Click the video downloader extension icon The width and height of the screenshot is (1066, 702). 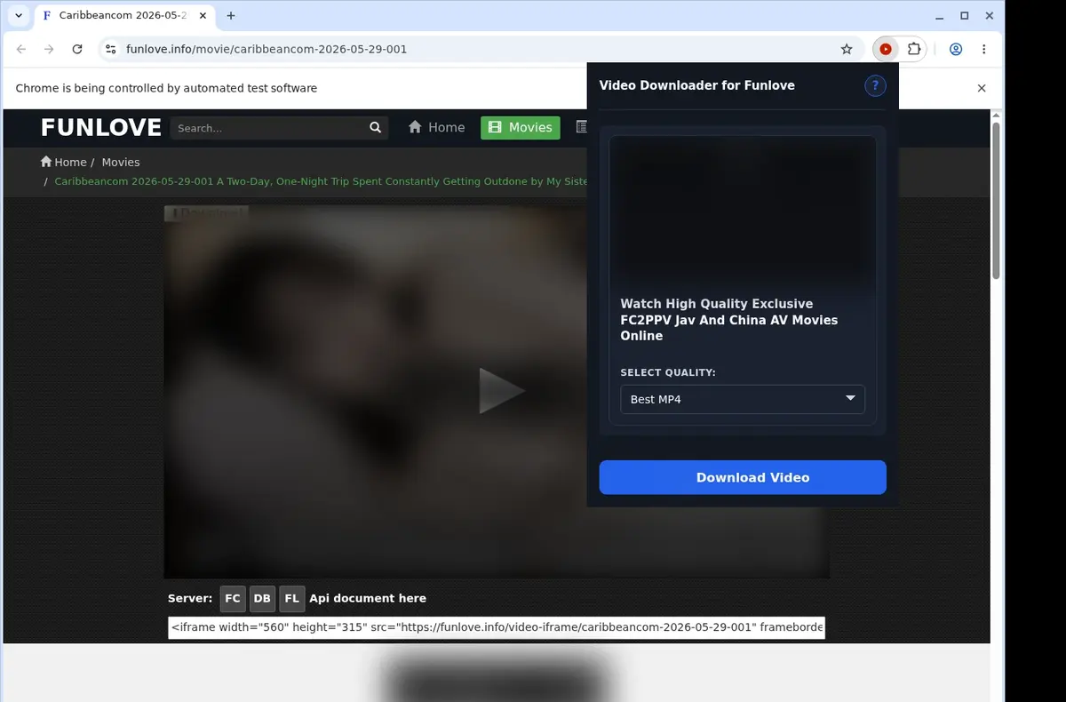[x=886, y=50]
